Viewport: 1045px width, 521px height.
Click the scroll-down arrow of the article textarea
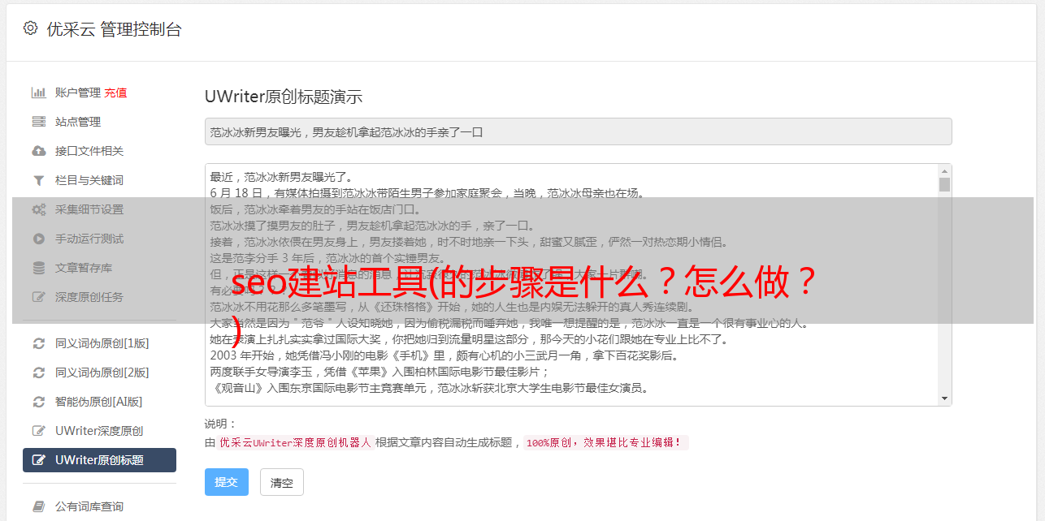[x=944, y=398]
